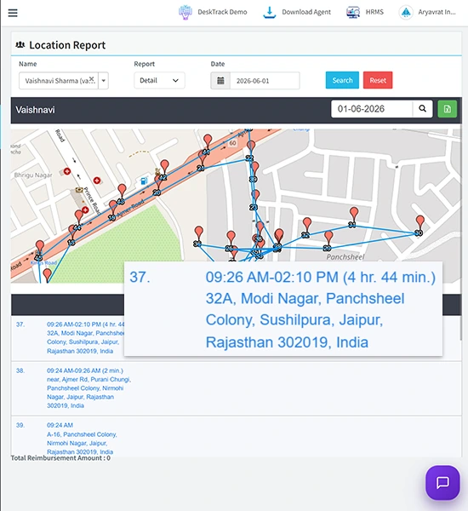Viewport: 468px width, 511px height.
Task: Clear the Vaishnavi Sharma name selection
Action: coord(92,79)
